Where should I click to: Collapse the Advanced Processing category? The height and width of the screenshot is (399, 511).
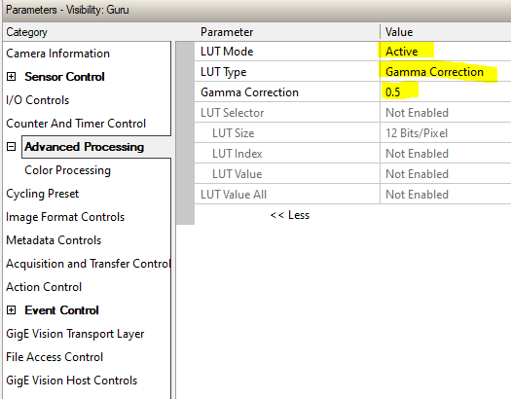11,147
